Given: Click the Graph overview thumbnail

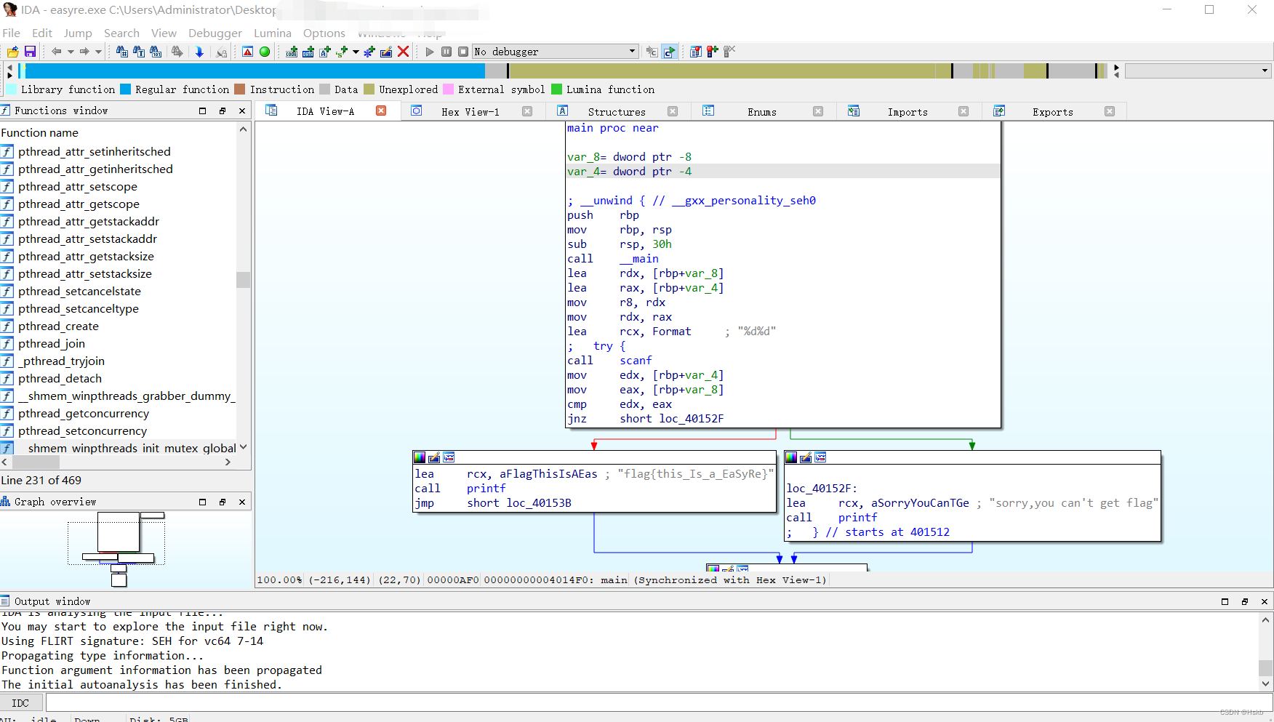Looking at the screenshot, I should (116, 549).
